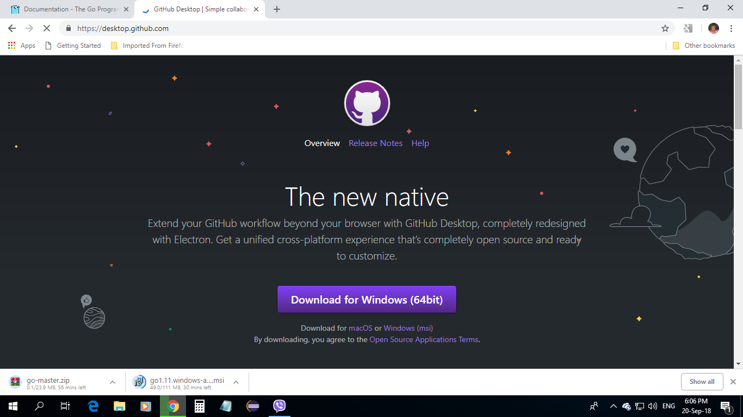Viewport: 743px width, 417px height.
Task: Click Show all downloads button
Action: (702, 382)
